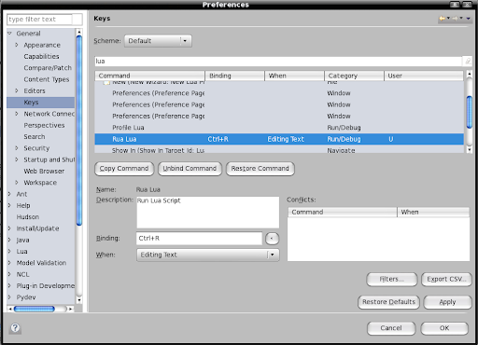Click the Apply button

click(447, 302)
